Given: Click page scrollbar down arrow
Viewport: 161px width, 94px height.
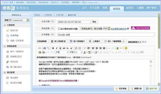Looking at the screenshot, I should pos(159,84).
